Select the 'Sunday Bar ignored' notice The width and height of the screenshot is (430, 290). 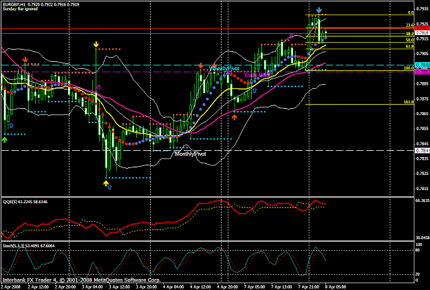20,9
